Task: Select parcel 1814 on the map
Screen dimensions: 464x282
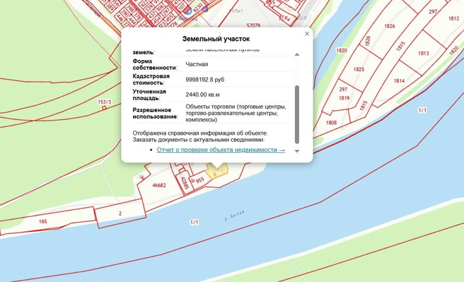Action: (399, 81)
